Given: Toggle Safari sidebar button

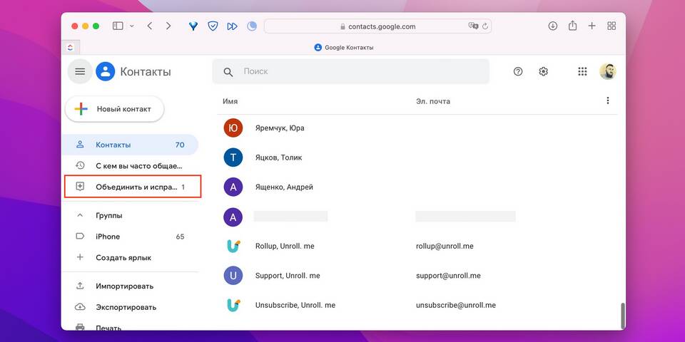Looking at the screenshot, I should click(118, 26).
